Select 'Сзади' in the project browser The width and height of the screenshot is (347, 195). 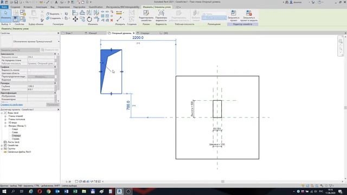[x=15, y=129]
